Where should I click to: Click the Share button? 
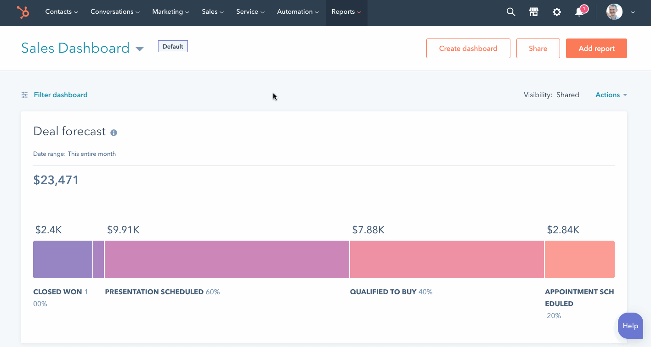[x=538, y=48]
